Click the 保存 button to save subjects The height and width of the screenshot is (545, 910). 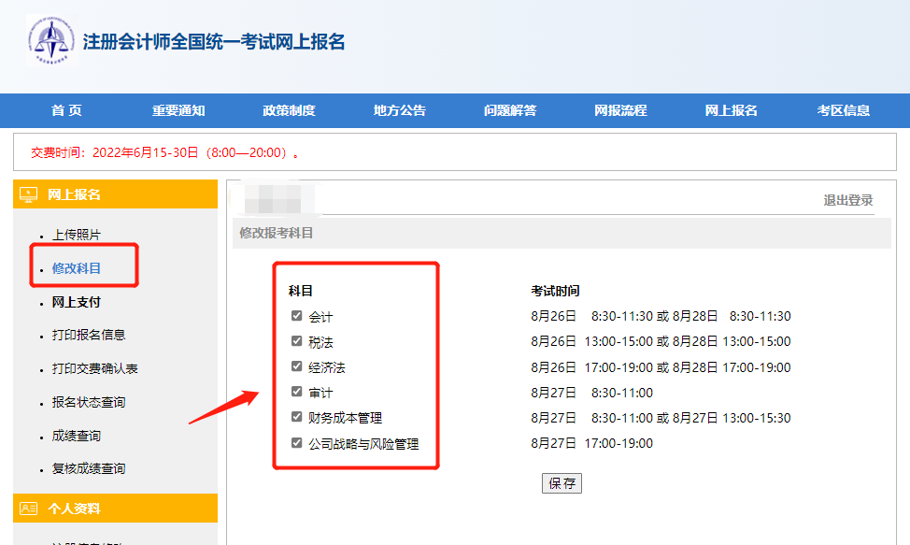pyautogui.click(x=562, y=482)
